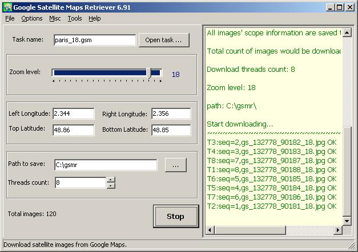
Task: Click the zoom value 18 beside the slider
Action: tap(176, 74)
